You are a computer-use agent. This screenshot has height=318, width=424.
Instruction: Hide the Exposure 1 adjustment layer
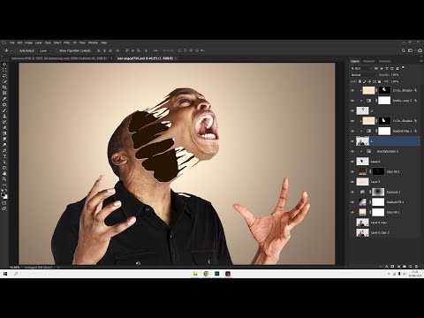tap(352, 192)
